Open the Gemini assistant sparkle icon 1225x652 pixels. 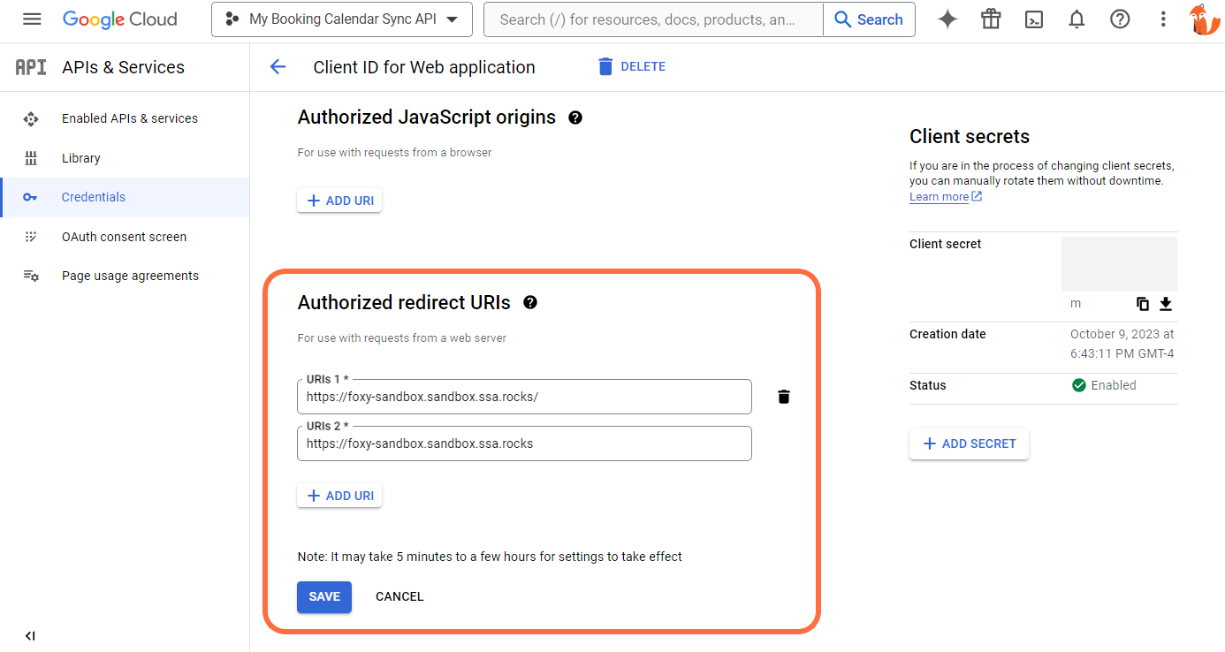(x=947, y=19)
